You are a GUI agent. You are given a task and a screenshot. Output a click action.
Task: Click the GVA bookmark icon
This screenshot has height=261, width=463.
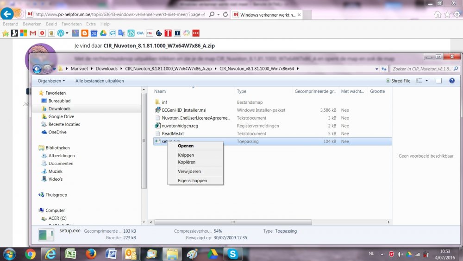[140, 33]
